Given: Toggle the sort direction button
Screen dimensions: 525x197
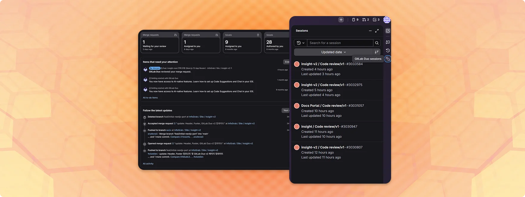Looking at the screenshot, I should coord(376,52).
